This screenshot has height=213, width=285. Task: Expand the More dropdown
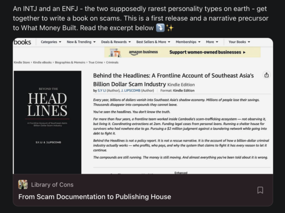(212, 42)
